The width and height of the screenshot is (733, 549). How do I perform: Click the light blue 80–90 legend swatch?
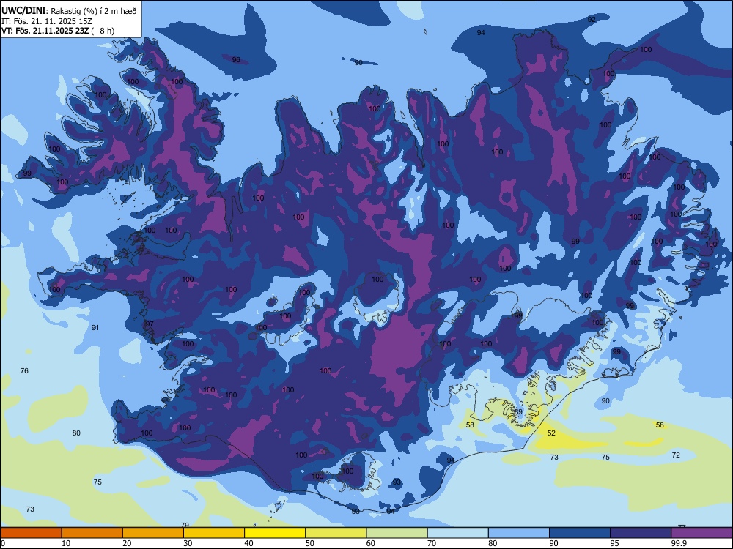tap(518, 533)
